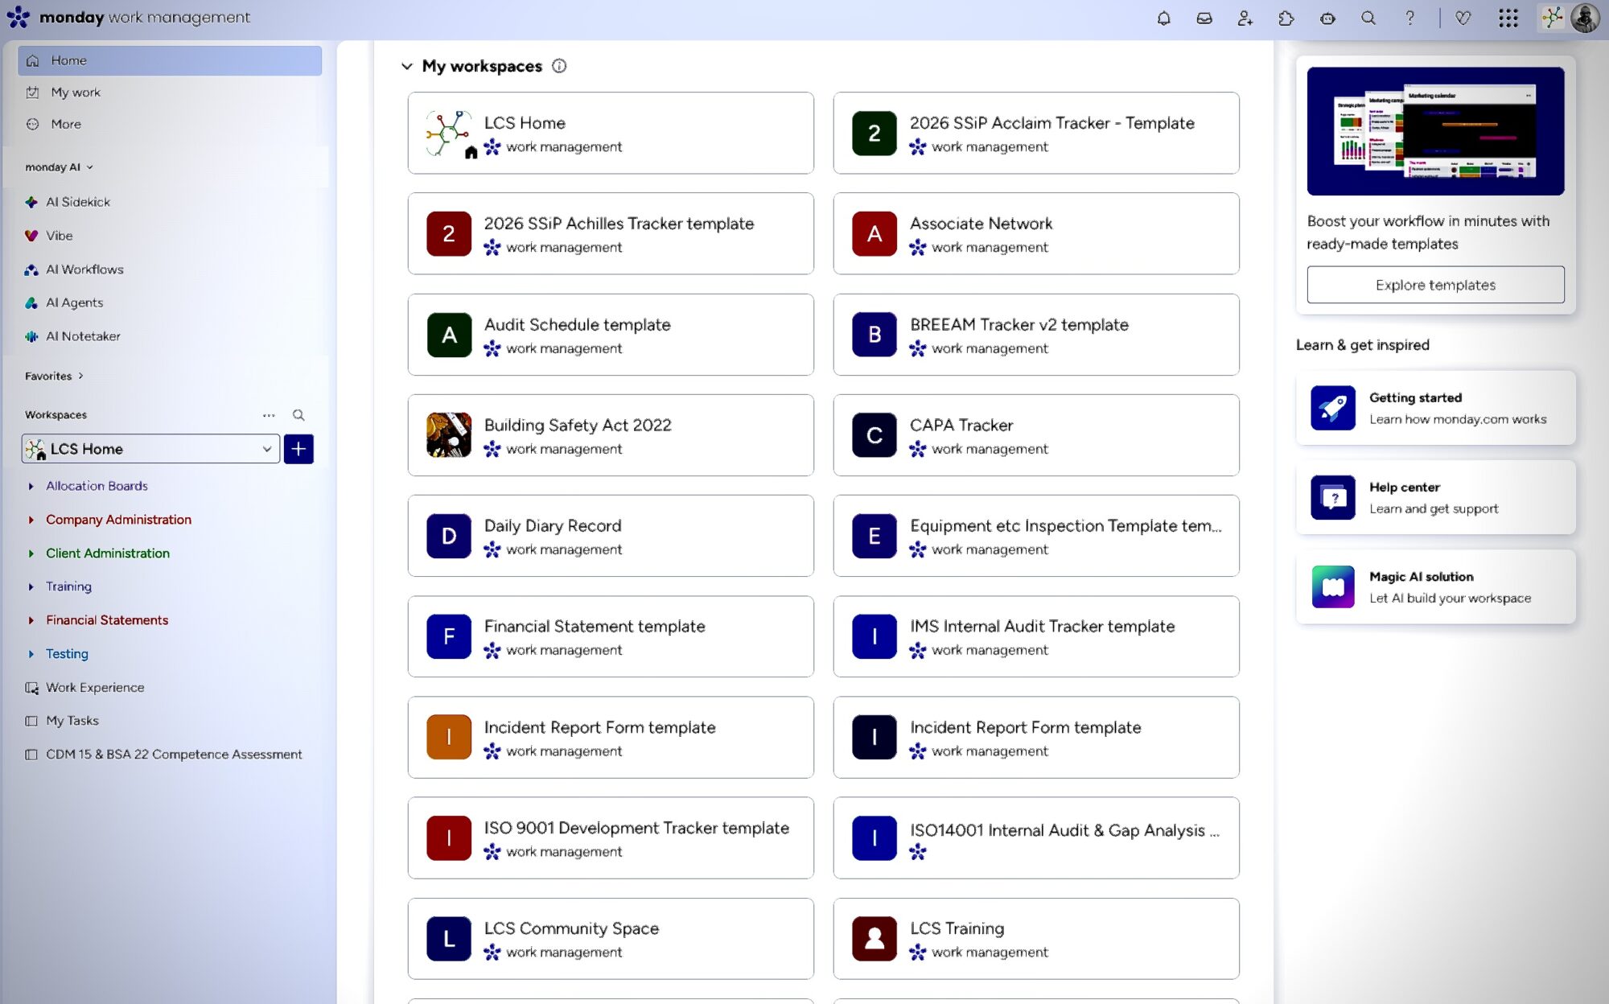This screenshot has height=1004, width=1609.
Task: Collapse the My workspaces section
Action: [x=407, y=66]
